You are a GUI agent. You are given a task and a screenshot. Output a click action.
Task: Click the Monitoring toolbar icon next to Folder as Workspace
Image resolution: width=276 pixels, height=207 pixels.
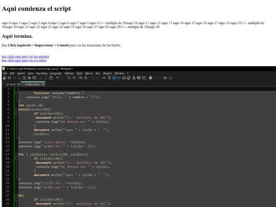[144, 78]
